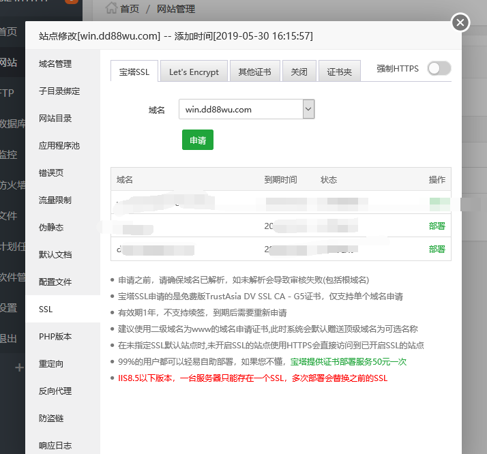Click the green 申请 button

198,140
